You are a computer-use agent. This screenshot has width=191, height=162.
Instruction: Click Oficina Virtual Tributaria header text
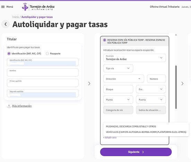(x=165, y=7)
